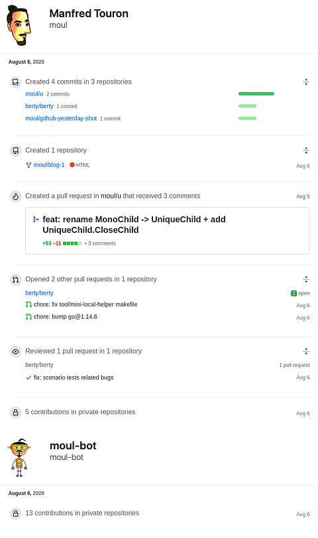
Task: Click the lock icon beside 13 contributions
Action: (15, 513)
